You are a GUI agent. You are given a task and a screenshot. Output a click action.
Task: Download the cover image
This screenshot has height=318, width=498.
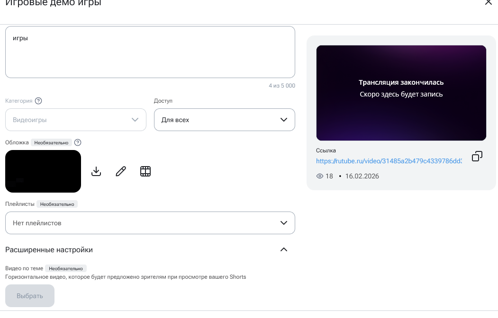point(96,171)
